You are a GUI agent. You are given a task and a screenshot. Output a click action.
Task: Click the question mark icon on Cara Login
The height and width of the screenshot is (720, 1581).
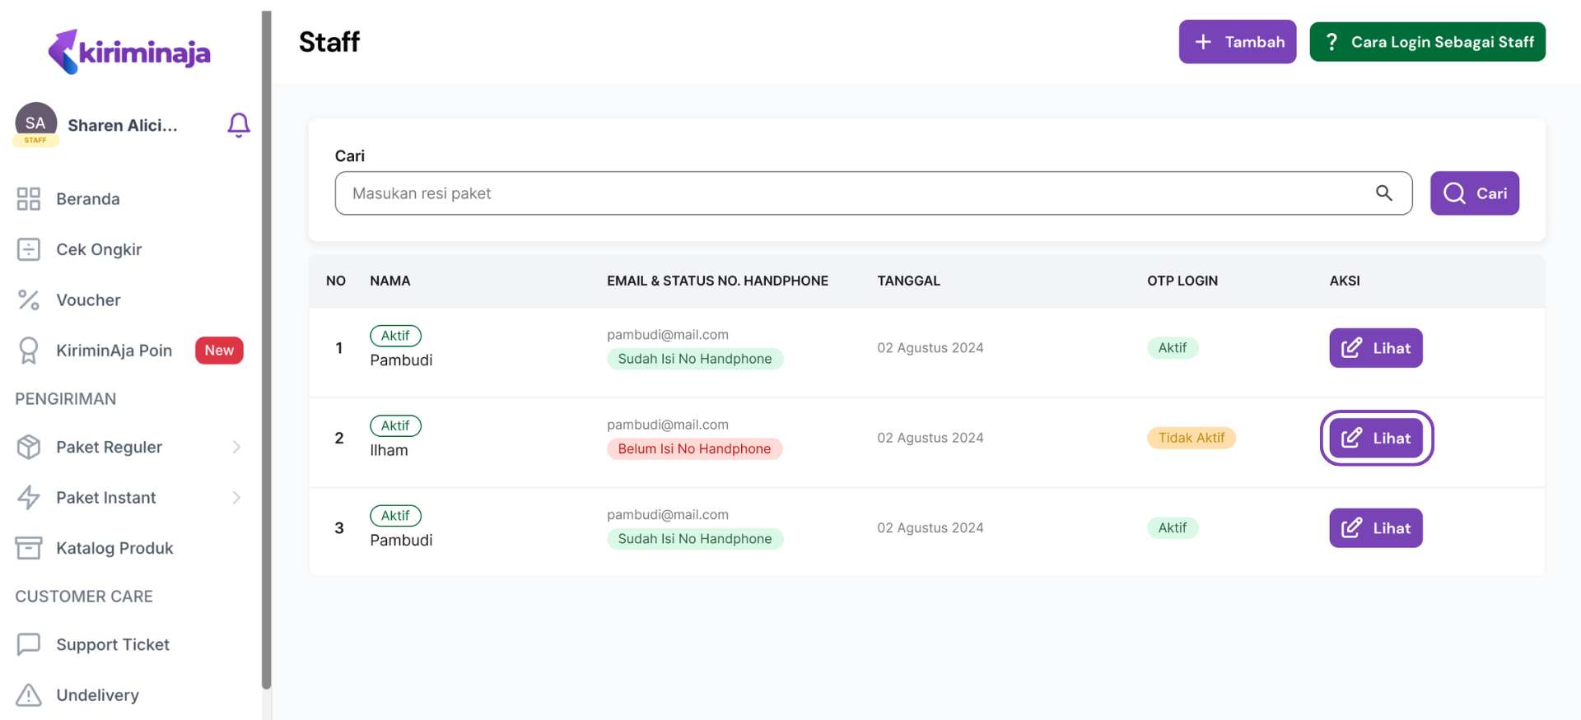coord(1331,42)
